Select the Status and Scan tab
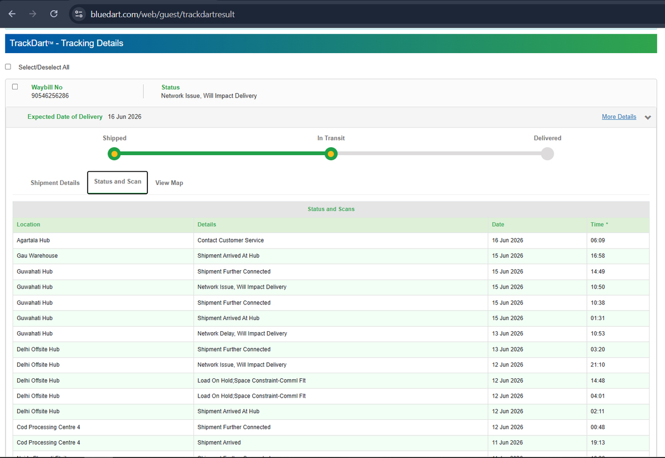This screenshot has height=458, width=665. tap(117, 183)
